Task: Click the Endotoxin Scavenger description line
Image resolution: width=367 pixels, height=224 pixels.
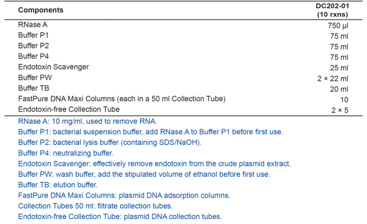Action: [155, 164]
